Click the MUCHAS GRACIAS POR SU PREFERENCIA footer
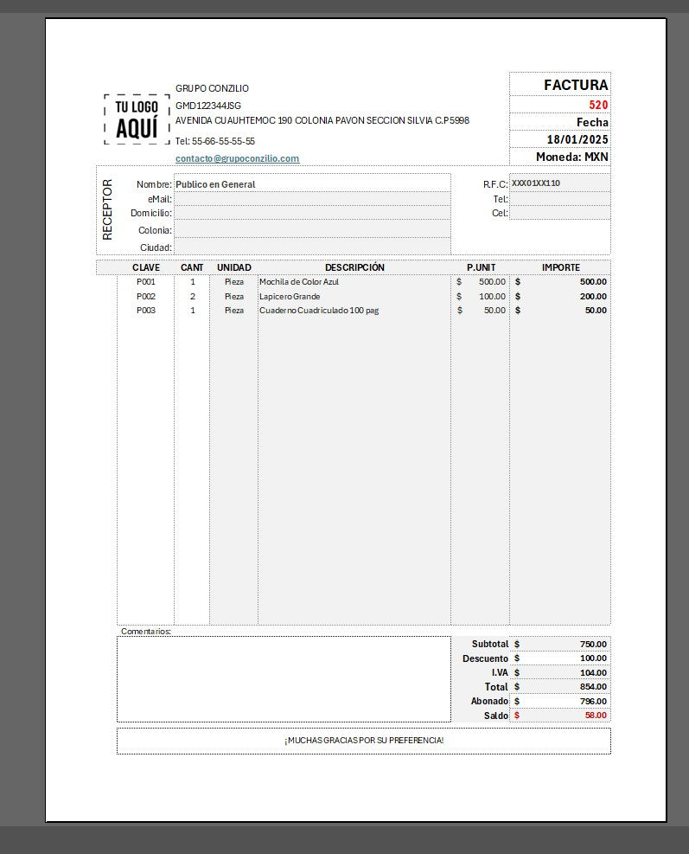 pos(363,741)
